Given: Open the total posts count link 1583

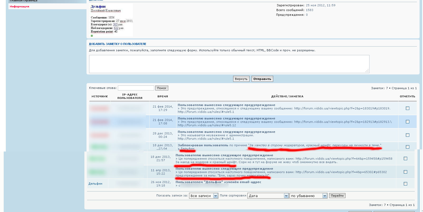Looking at the screenshot, I should point(309,10).
